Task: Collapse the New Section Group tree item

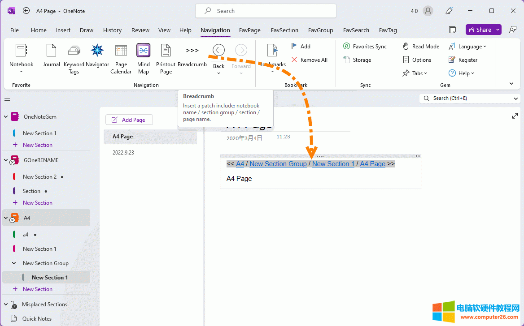Action: [13, 263]
